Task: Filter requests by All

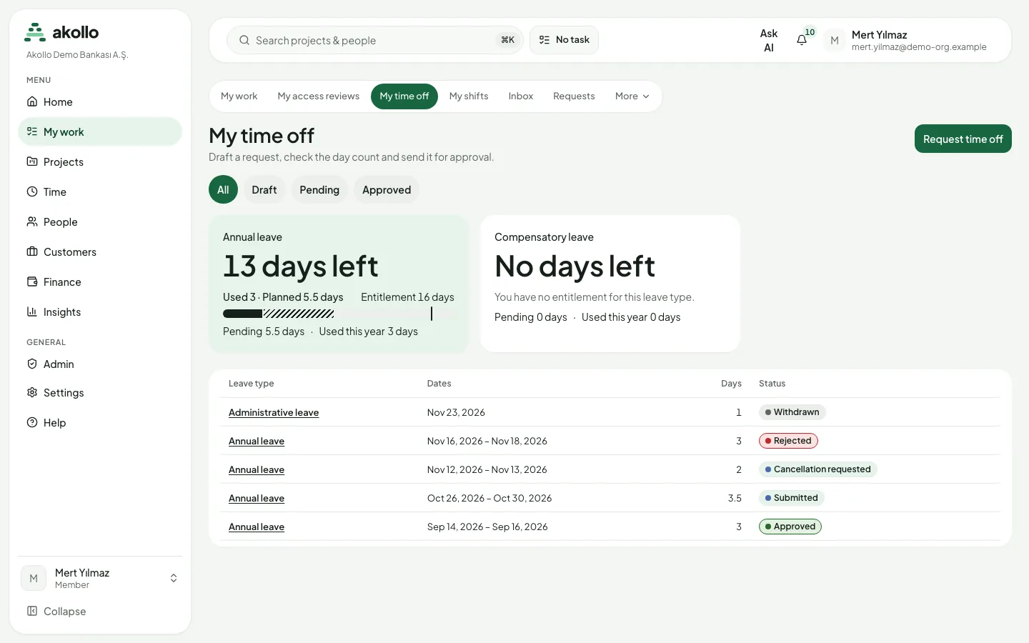Action: click(223, 189)
